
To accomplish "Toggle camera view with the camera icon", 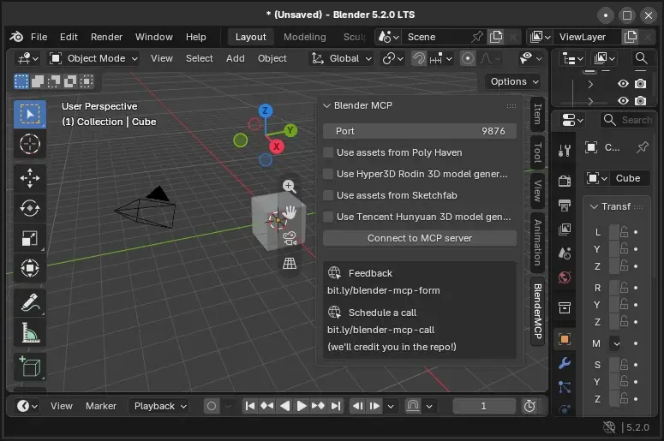I will pyautogui.click(x=290, y=238).
